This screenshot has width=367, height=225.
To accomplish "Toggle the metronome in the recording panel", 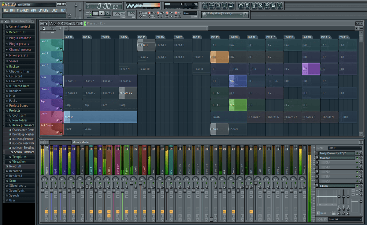I will pyautogui.click(x=140, y=13).
